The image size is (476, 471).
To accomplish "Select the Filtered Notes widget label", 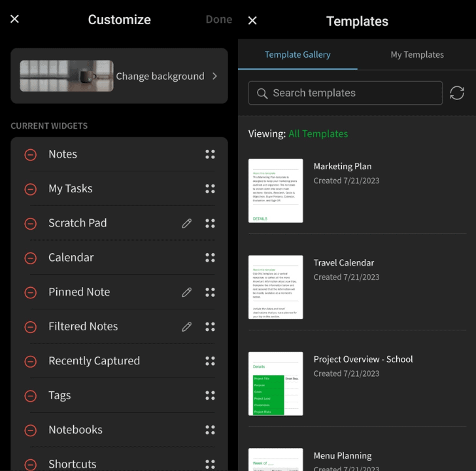I will click(83, 326).
